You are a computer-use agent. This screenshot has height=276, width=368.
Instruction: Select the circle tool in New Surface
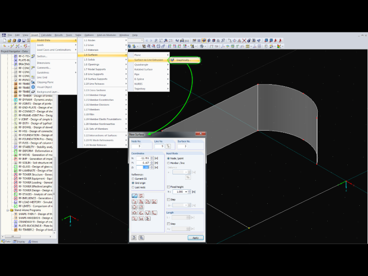click(x=135, y=207)
